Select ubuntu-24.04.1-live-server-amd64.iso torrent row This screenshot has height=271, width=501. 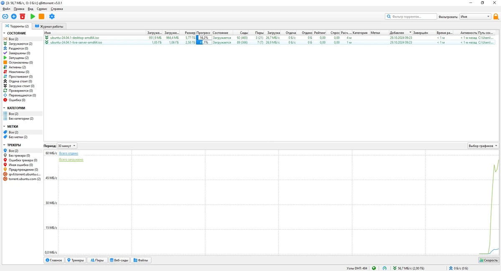pyautogui.click(x=269, y=42)
